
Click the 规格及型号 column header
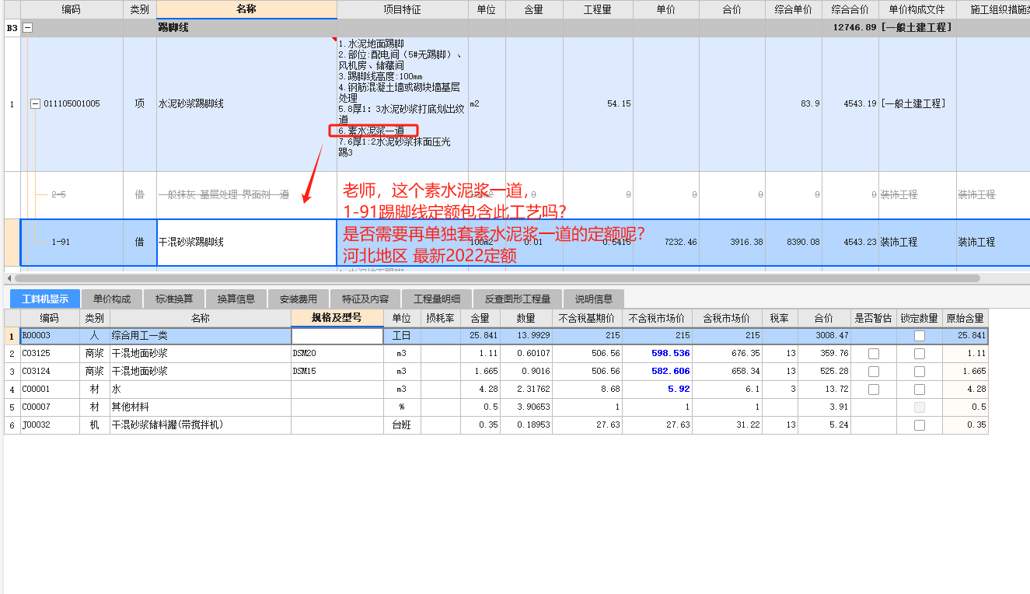click(x=337, y=317)
